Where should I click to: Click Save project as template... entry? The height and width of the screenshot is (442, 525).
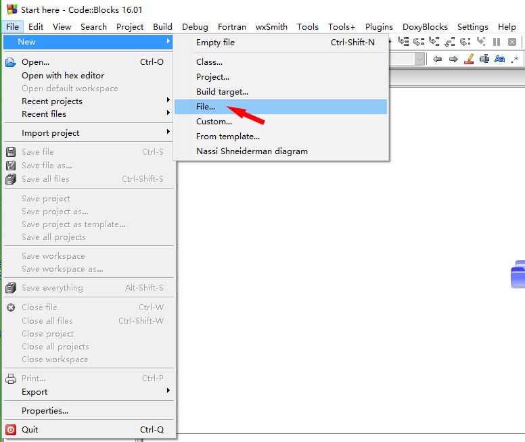point(89,224)
